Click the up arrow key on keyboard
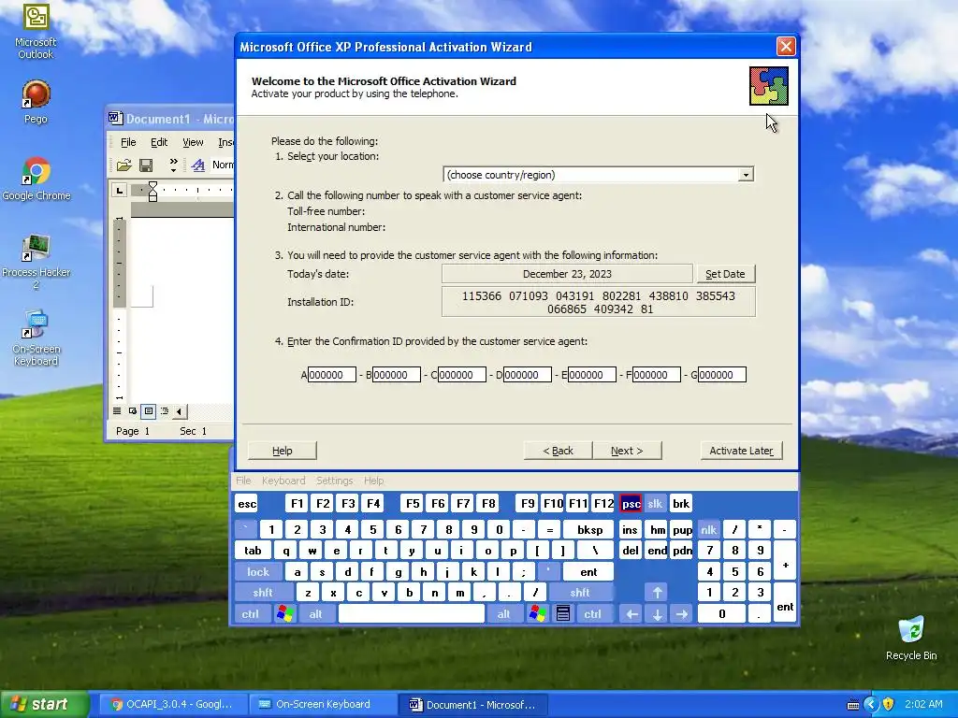958x718 pixels. click(657, 592)
